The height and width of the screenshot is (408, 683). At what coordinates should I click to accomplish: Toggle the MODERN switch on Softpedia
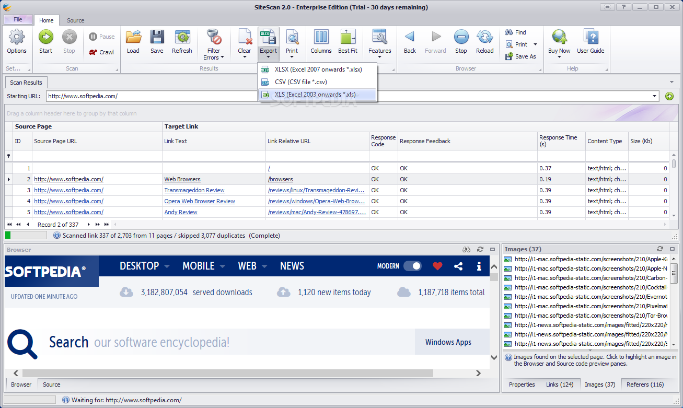click(412, 266)
